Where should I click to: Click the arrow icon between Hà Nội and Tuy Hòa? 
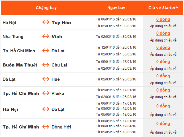[x=46, y=22]
